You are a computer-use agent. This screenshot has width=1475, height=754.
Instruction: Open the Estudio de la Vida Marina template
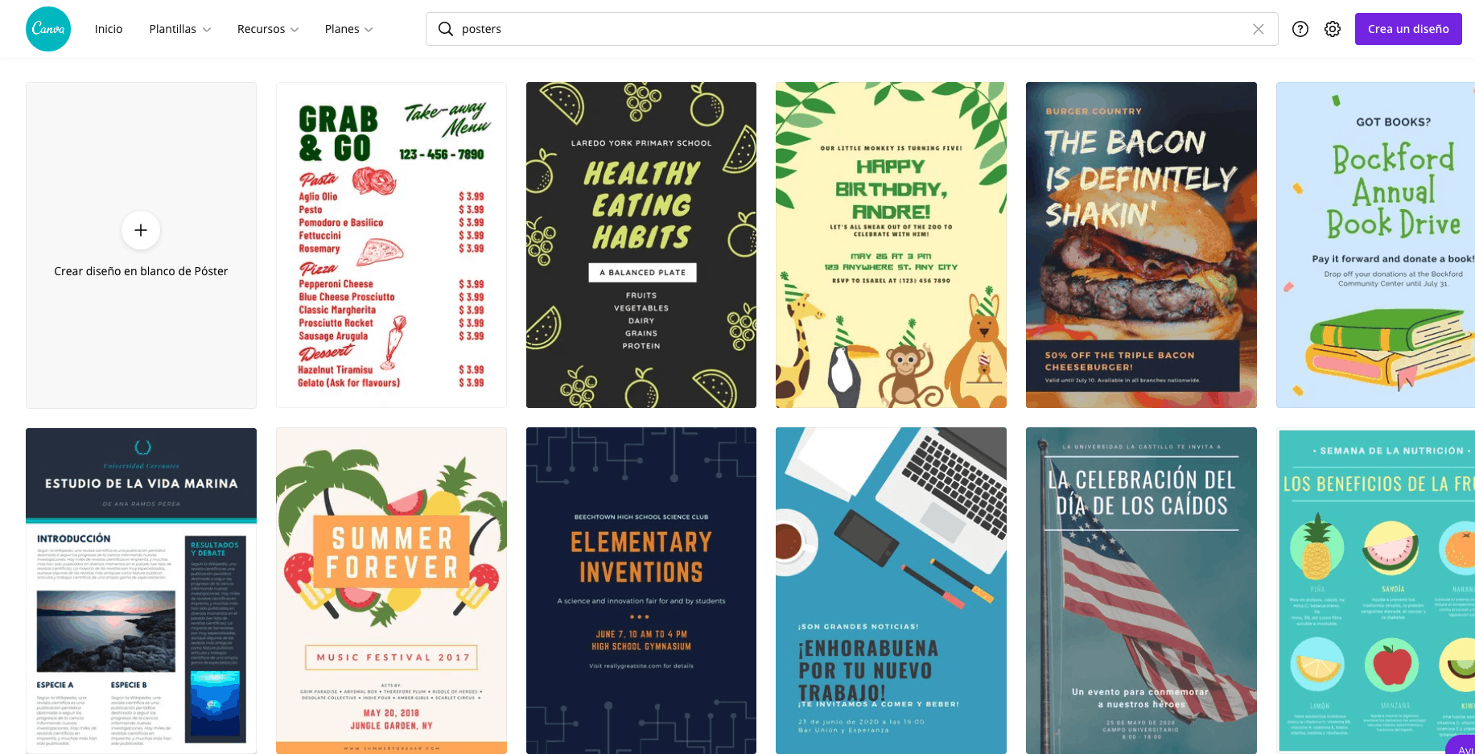(141, 591)
